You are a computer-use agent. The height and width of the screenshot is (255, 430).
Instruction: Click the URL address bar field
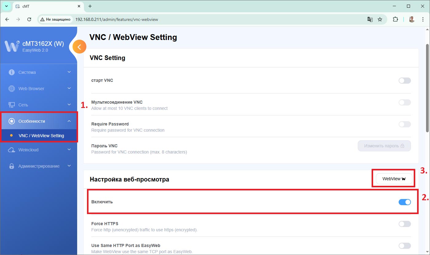click(x=215, y=19)
